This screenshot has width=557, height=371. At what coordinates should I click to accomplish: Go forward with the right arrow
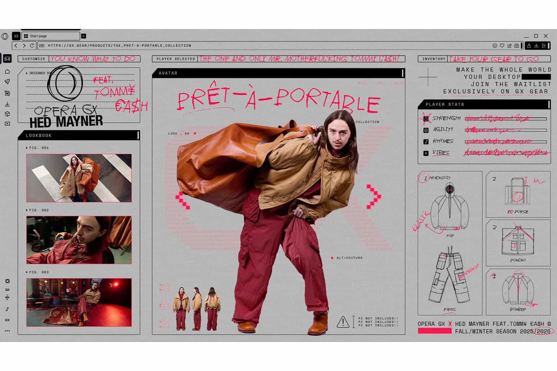24,46
